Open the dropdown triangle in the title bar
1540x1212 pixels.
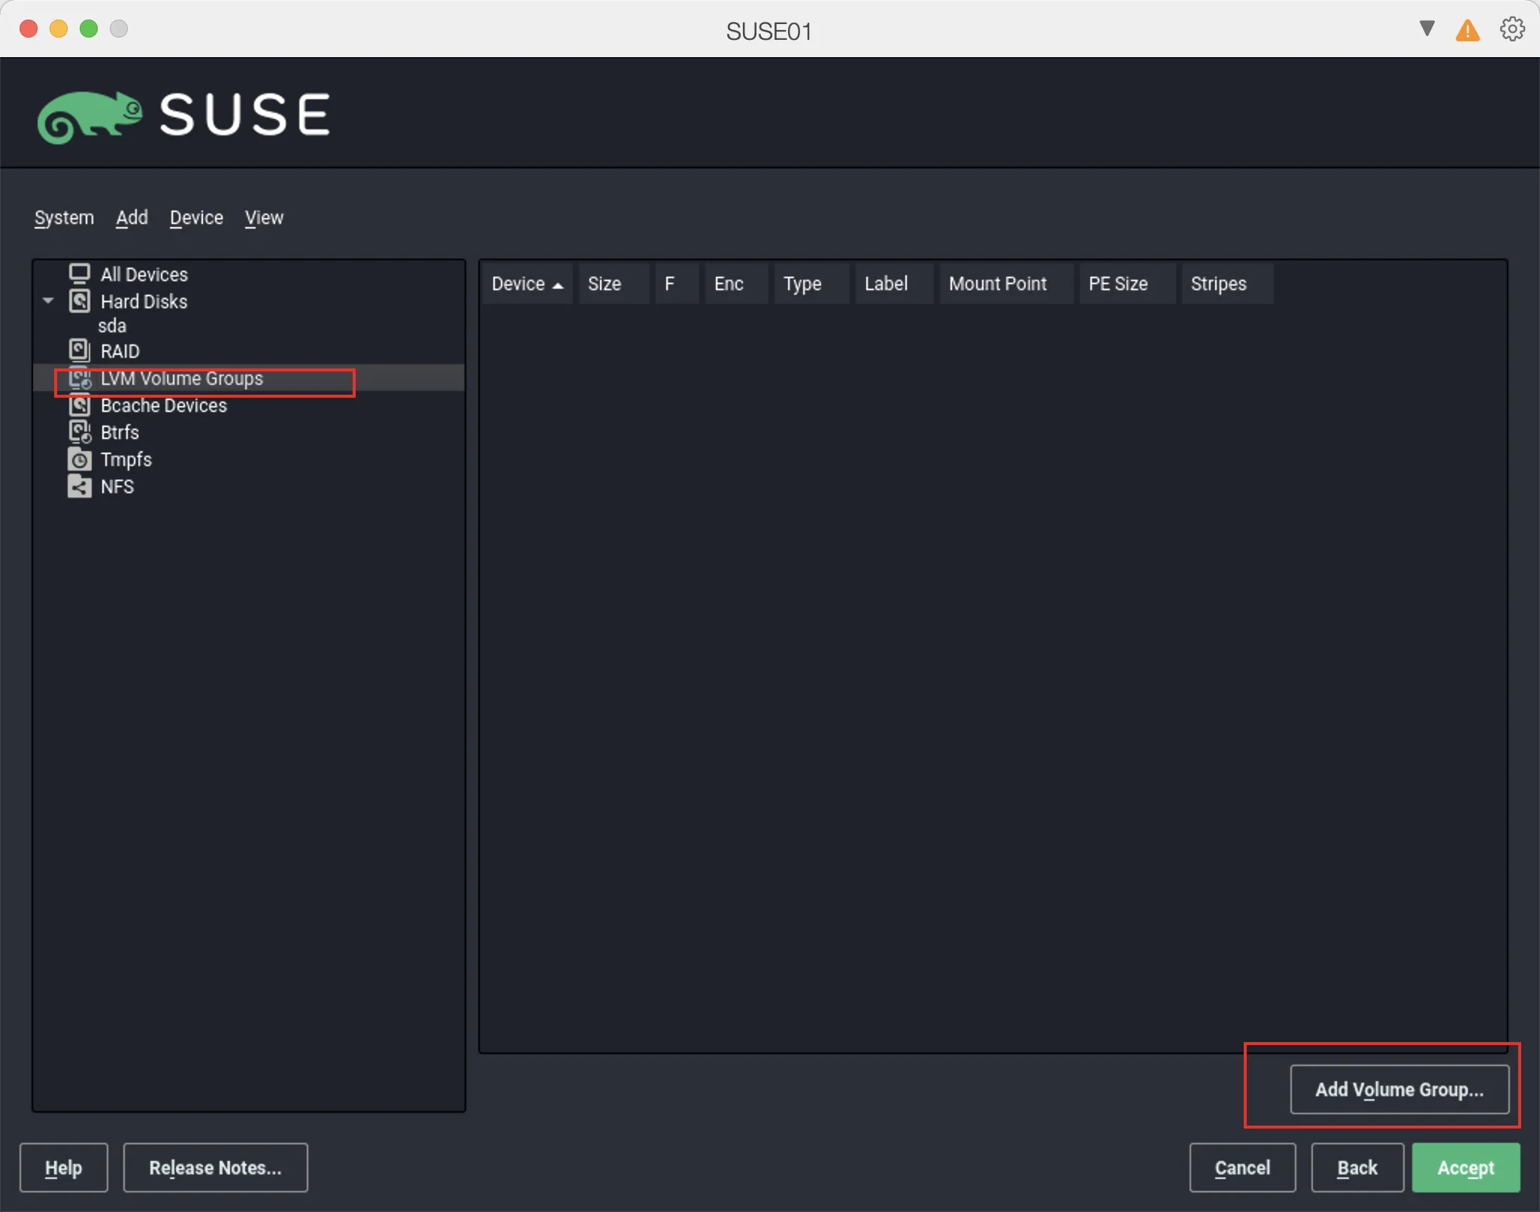[x=1426, y=29]
